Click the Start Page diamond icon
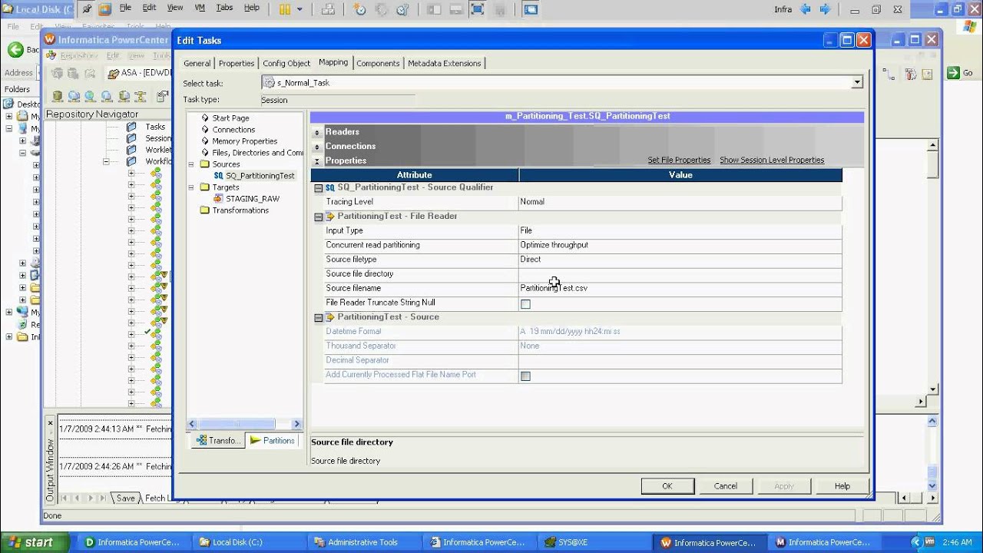This screenshot has height=553, width=983. (x=205, y=118)
